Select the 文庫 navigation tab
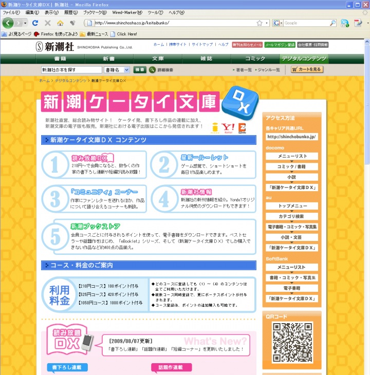The image size is (370, 375). click(158, 59)
